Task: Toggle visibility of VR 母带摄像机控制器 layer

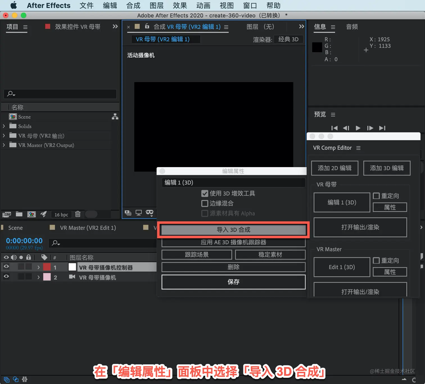Action: coord(6,267)
